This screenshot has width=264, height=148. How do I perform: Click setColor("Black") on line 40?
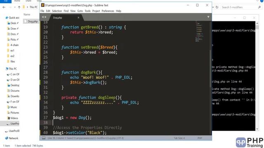tap(87, 132)
